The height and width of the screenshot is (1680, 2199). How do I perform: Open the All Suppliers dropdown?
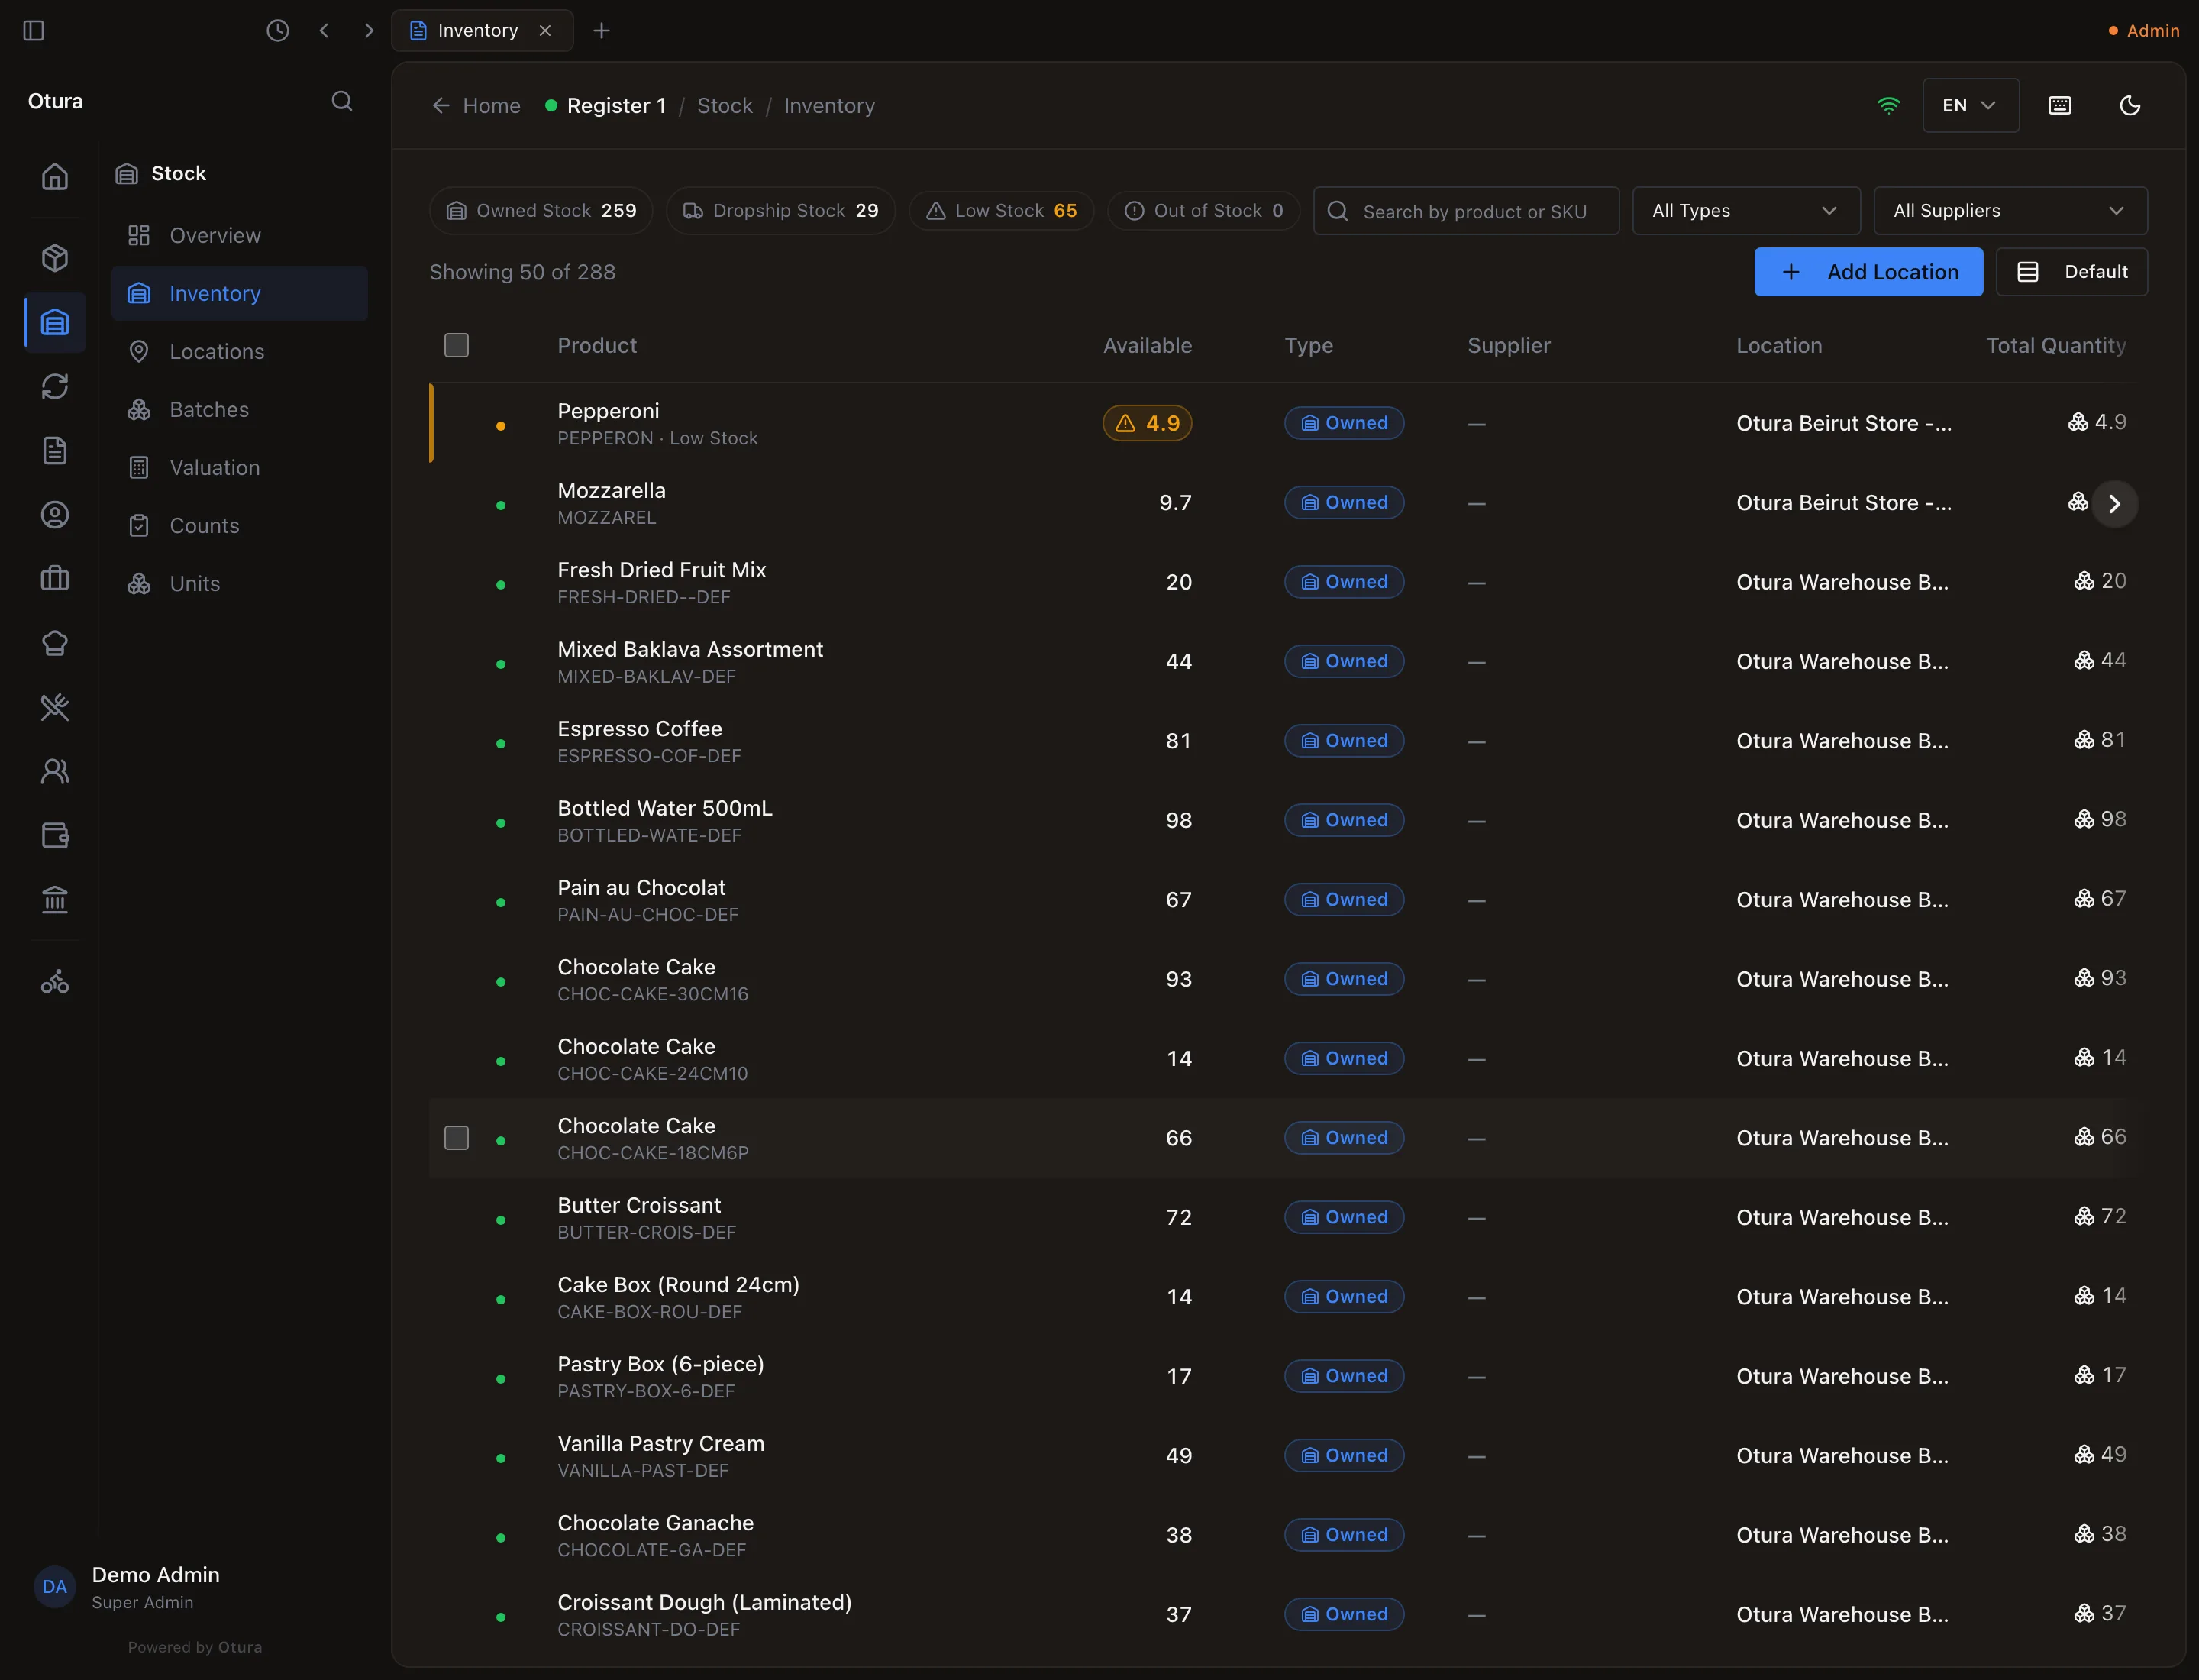tap(2010, 211)
